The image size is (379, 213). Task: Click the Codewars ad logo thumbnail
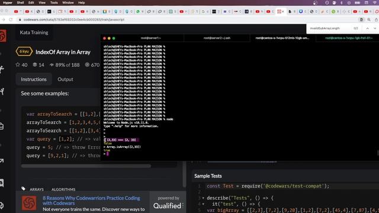pos(29,203)
